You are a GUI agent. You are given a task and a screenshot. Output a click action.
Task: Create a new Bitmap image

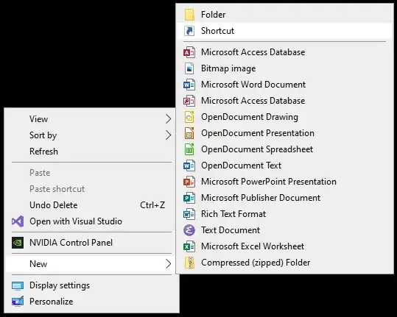(x=284, y=68)
